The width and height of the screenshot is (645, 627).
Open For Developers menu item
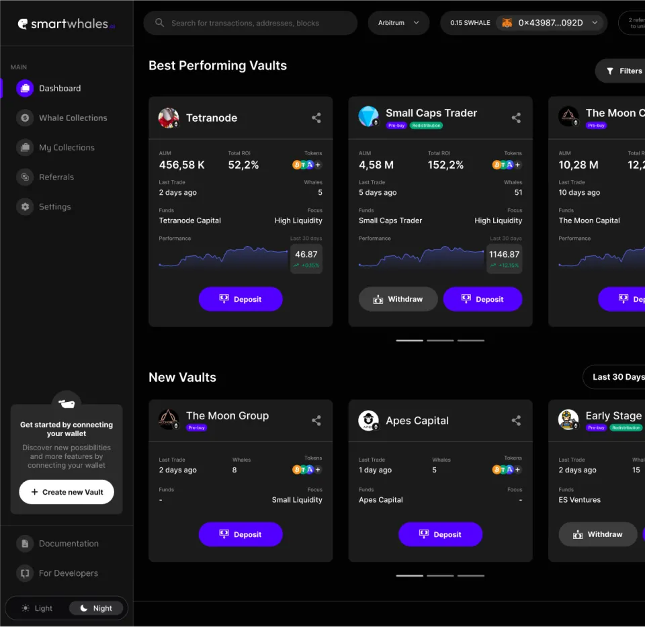69,573
